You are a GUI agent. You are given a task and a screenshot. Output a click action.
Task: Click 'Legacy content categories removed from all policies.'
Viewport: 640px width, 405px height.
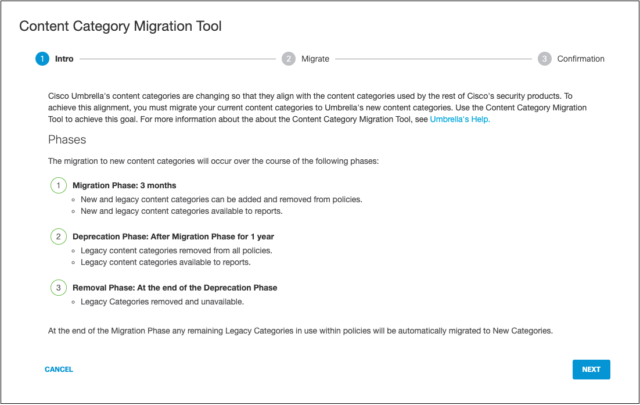(x=177, y=250)
